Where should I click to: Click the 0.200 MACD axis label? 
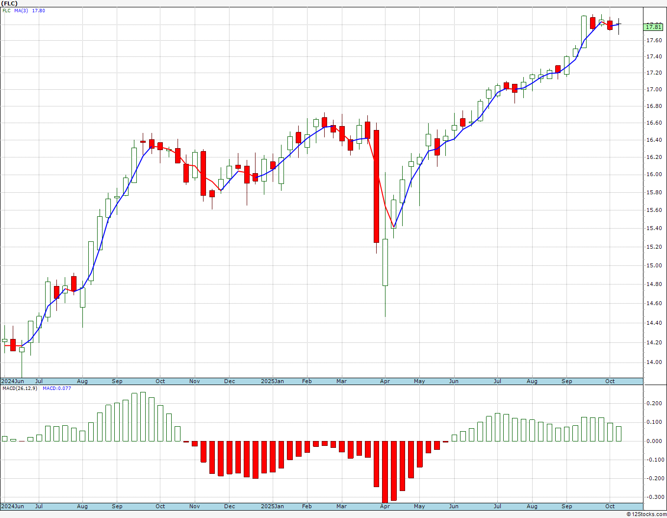point(654,404)
